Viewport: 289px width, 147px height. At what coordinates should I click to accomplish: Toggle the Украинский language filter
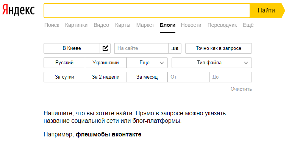point(106,63)
